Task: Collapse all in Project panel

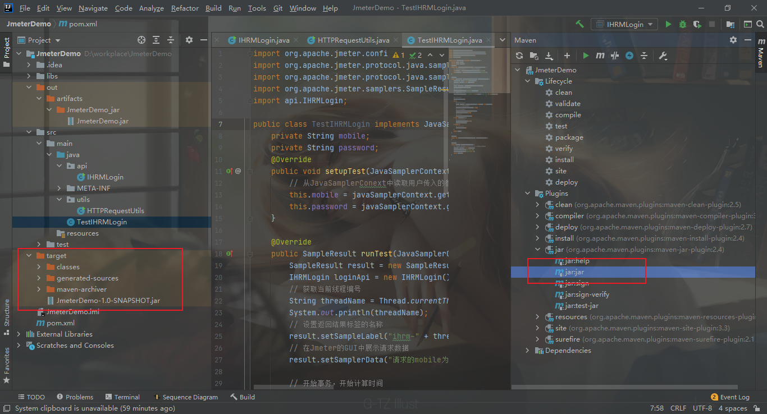Action: point(171,40)
